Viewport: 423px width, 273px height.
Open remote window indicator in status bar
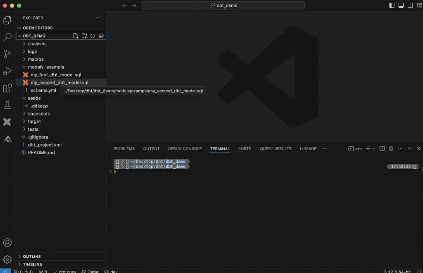pyautogui.click(x=5, y=271)
